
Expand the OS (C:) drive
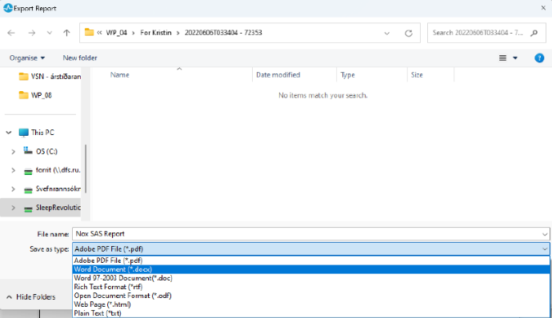point(13,152)
